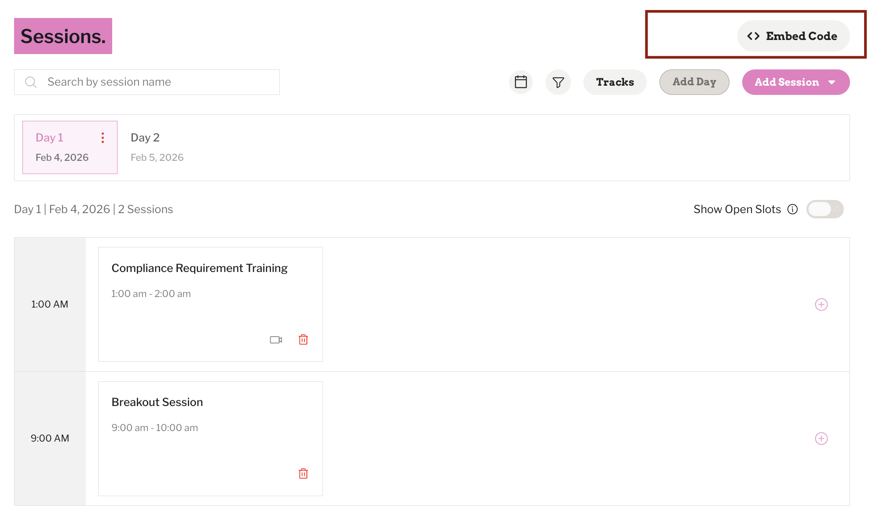Open the Embed Code button
Viewport: 872px width, 515px height.
[793, 36]
